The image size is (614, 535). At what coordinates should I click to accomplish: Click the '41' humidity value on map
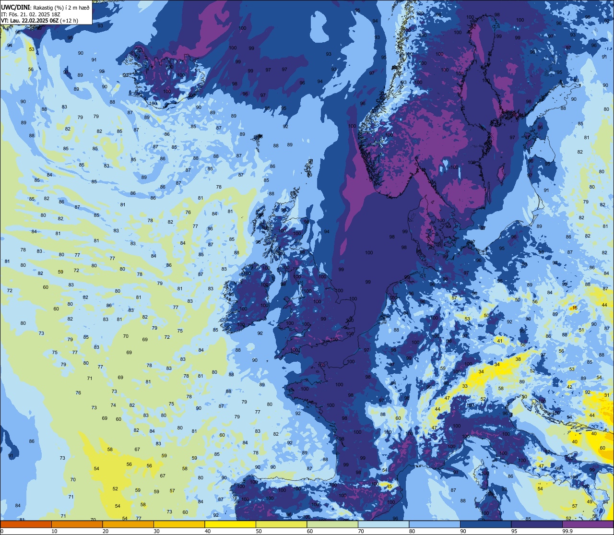500,341
